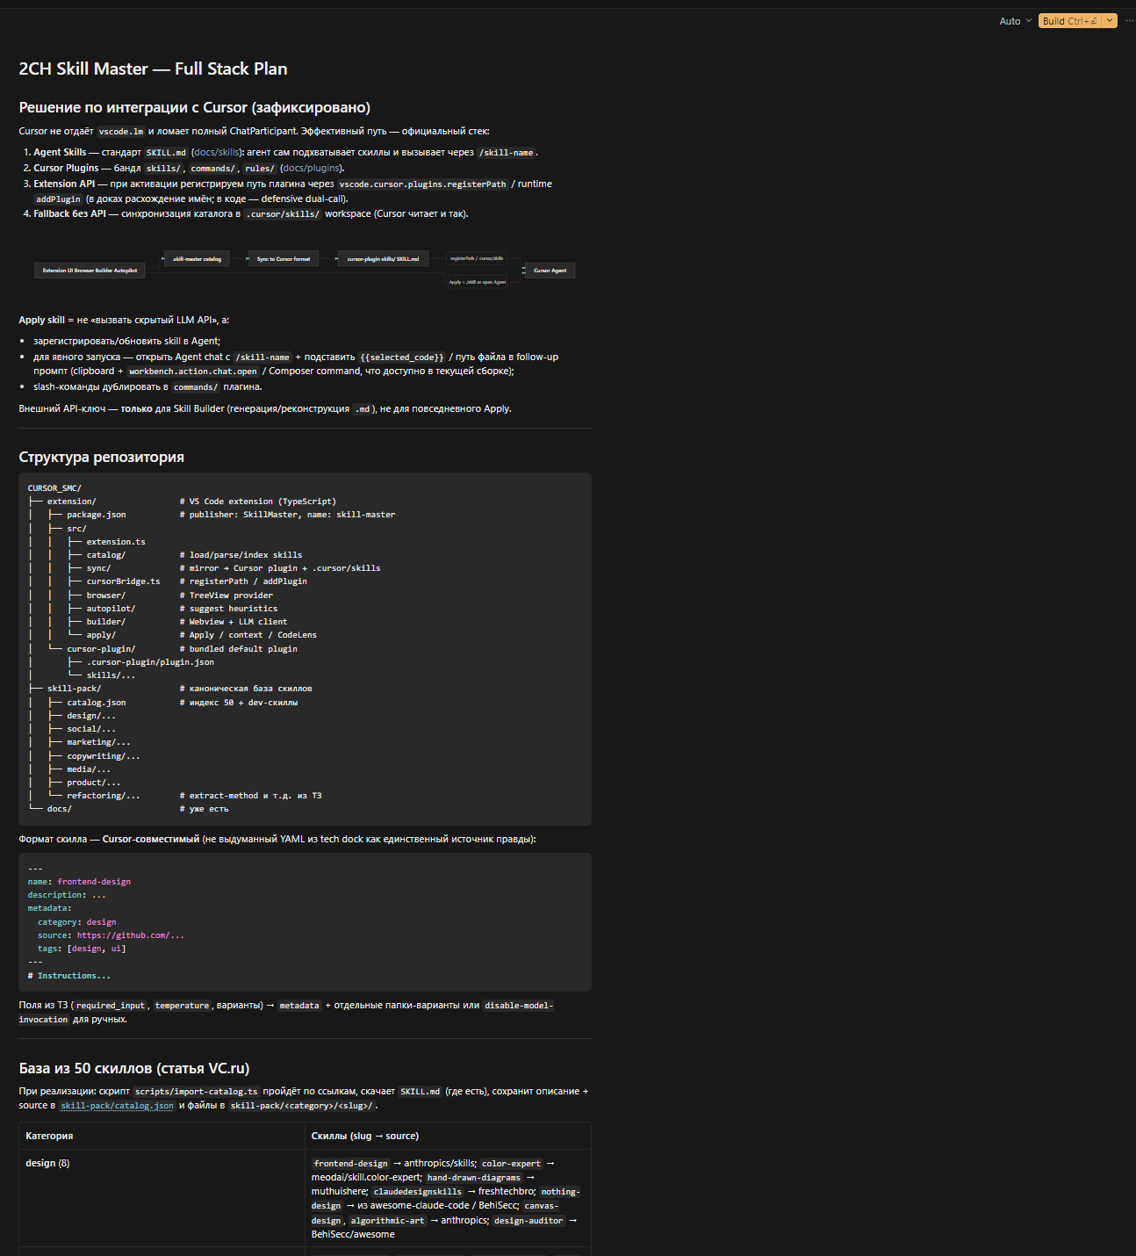
Task: Click the 'Структура репозитория' heading
Action: pyautogui.click(x=102, y=458)
